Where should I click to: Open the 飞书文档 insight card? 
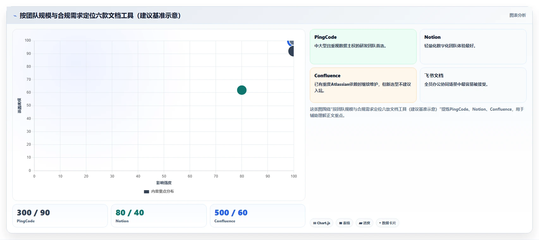point(473,85)
